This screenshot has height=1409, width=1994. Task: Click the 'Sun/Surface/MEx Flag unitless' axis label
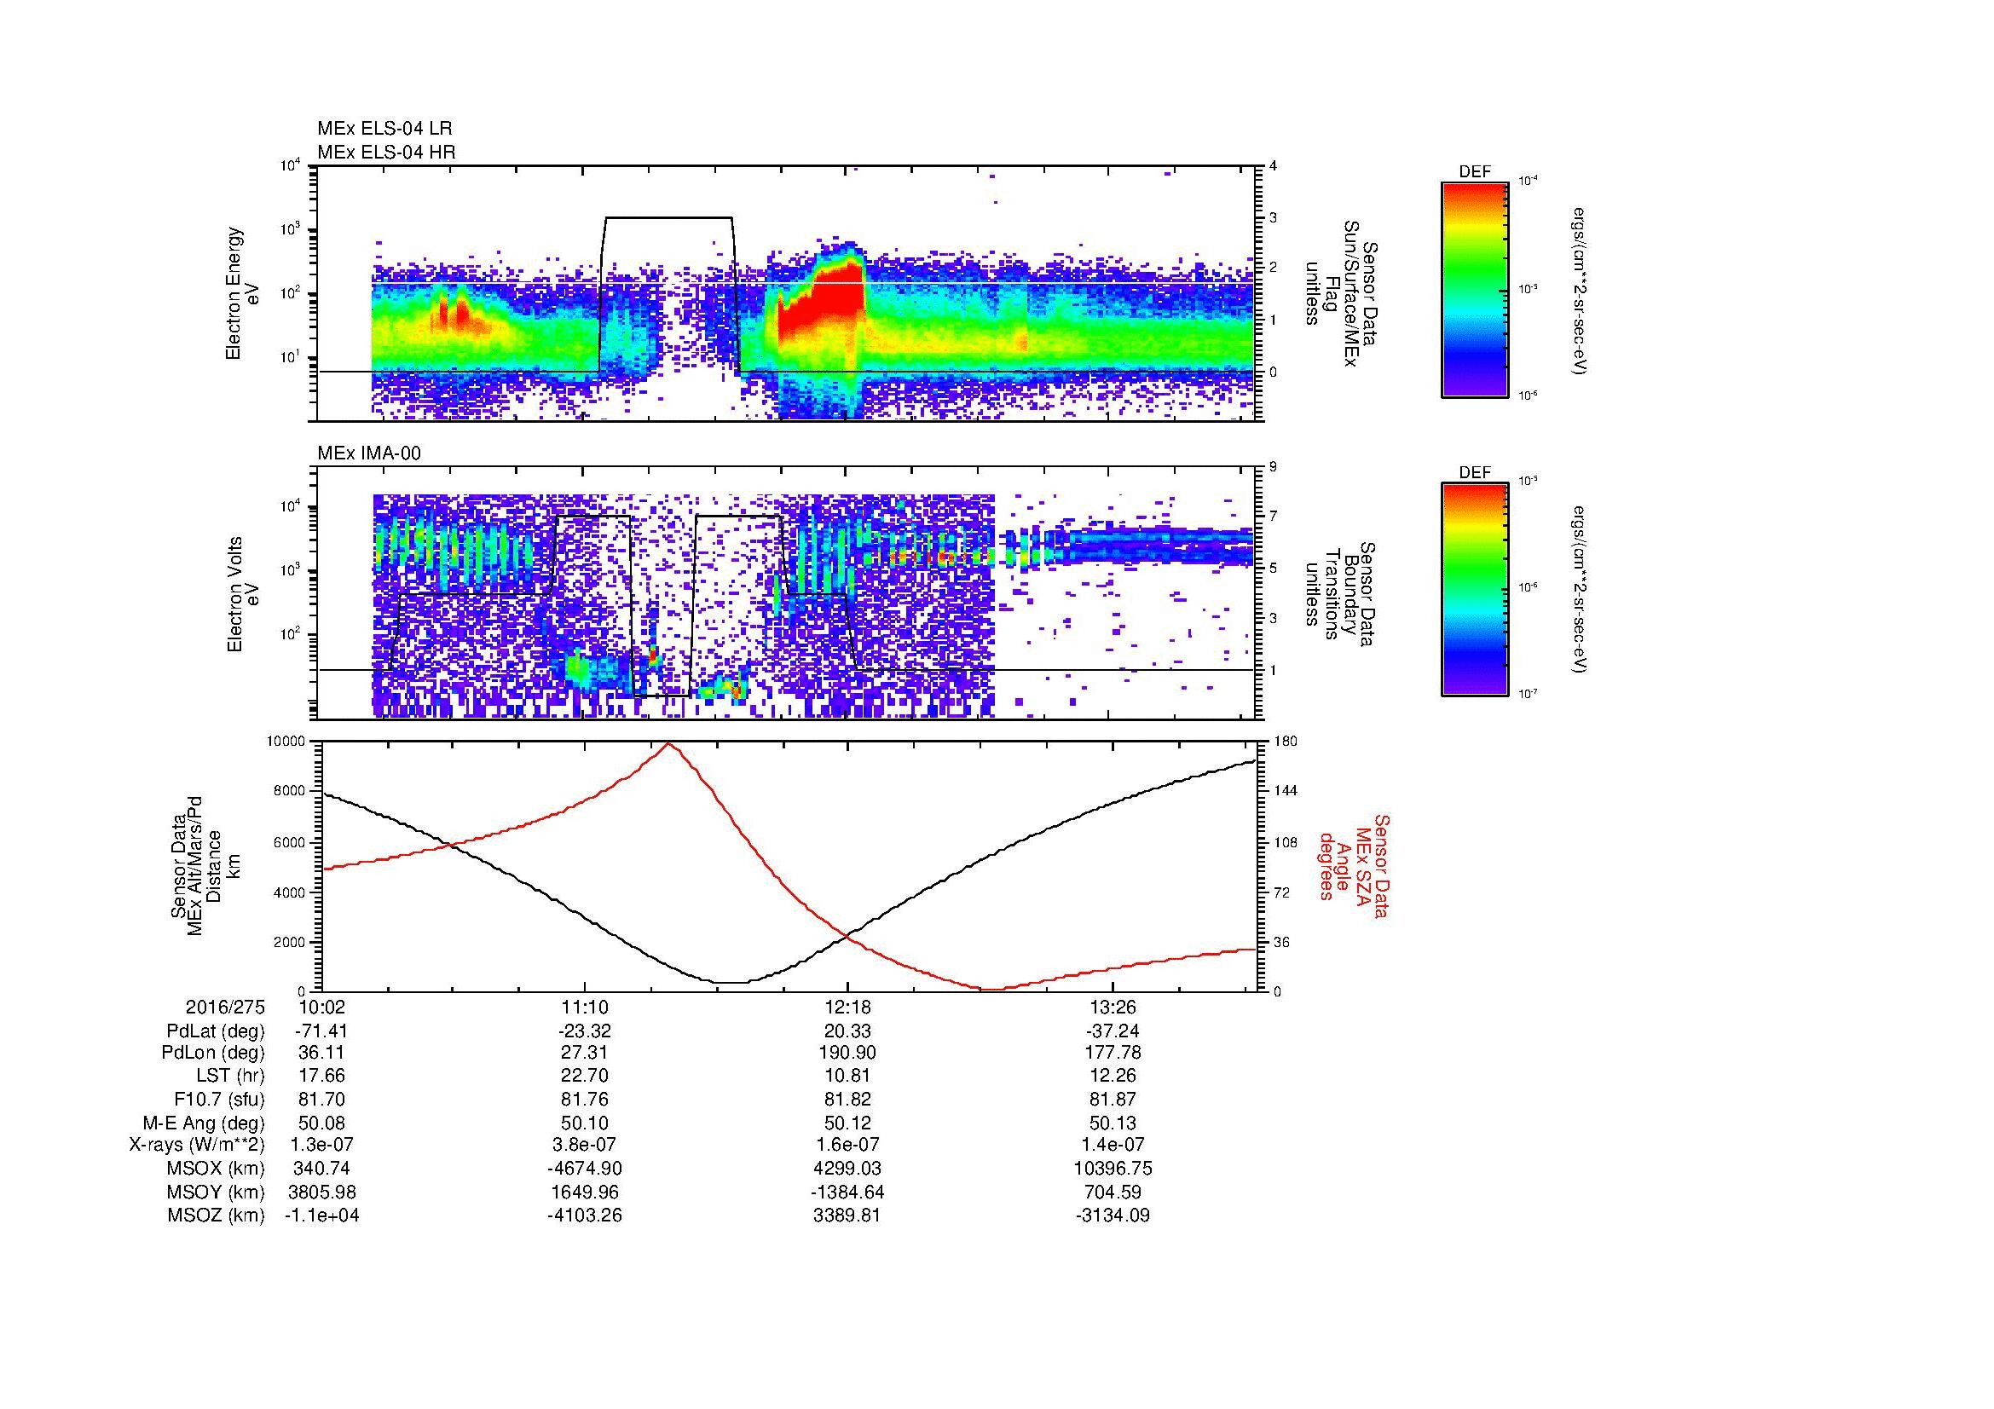pyautogui.click(x=1341, y=293)
